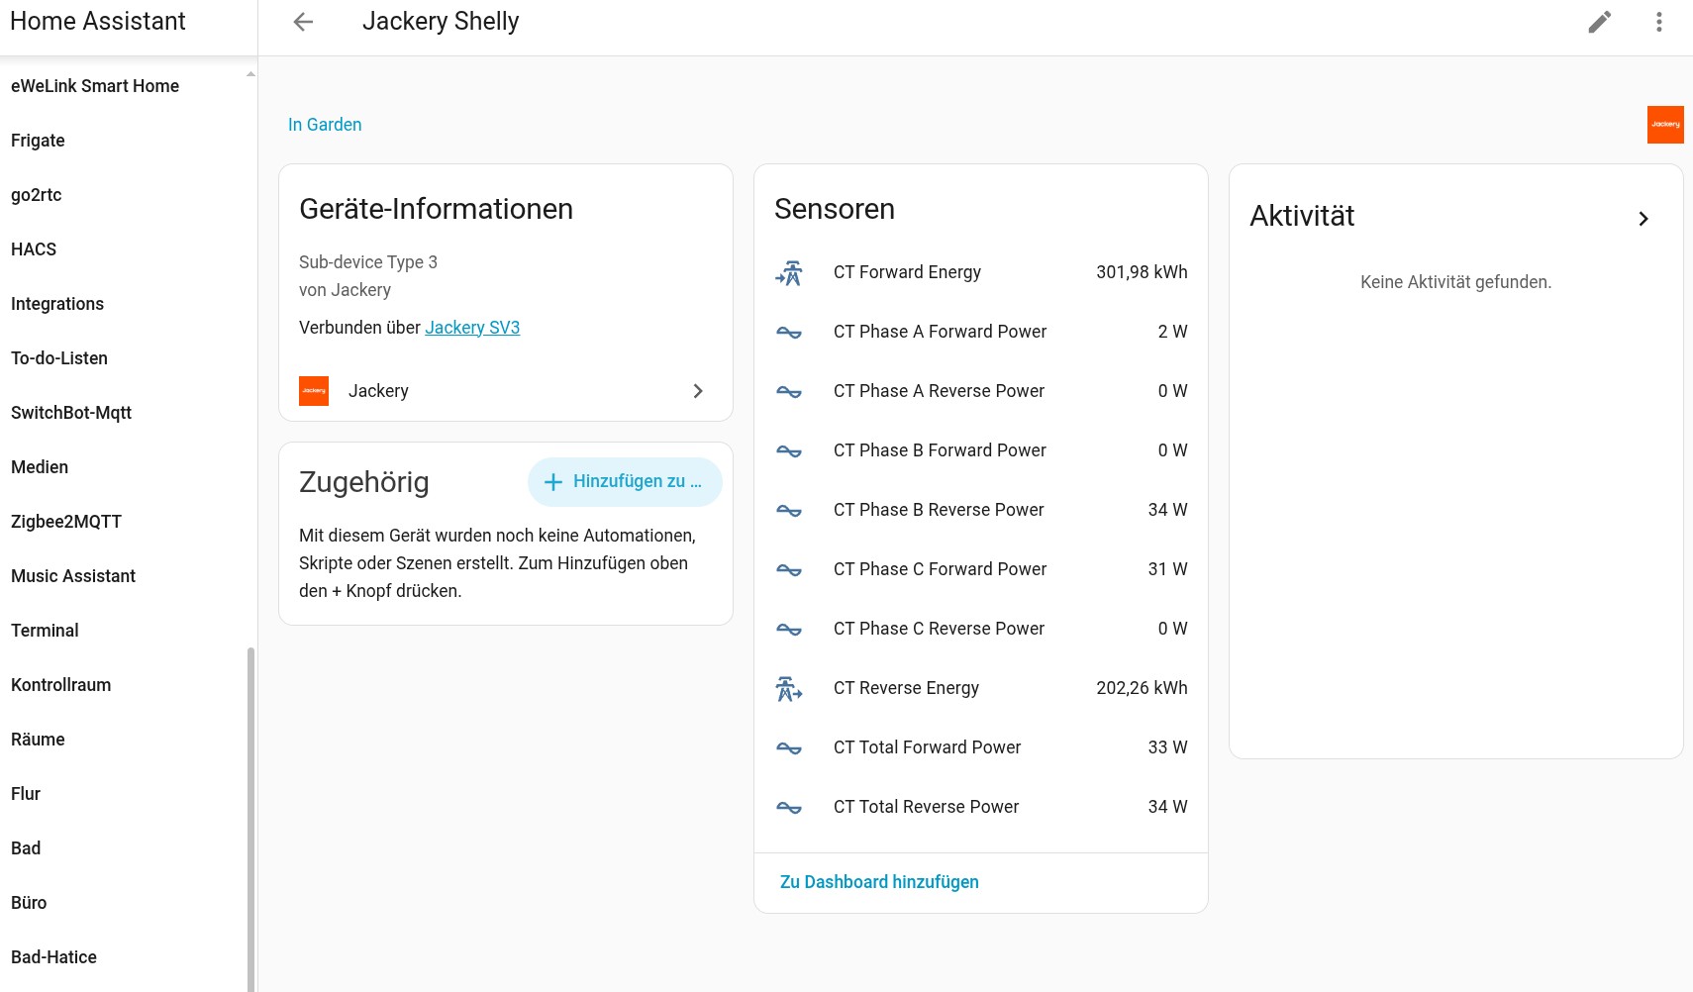The height and width of the screenshot is (992, 1693).
Task: Click the Jackery integration logo in device info
Action: 314,391
